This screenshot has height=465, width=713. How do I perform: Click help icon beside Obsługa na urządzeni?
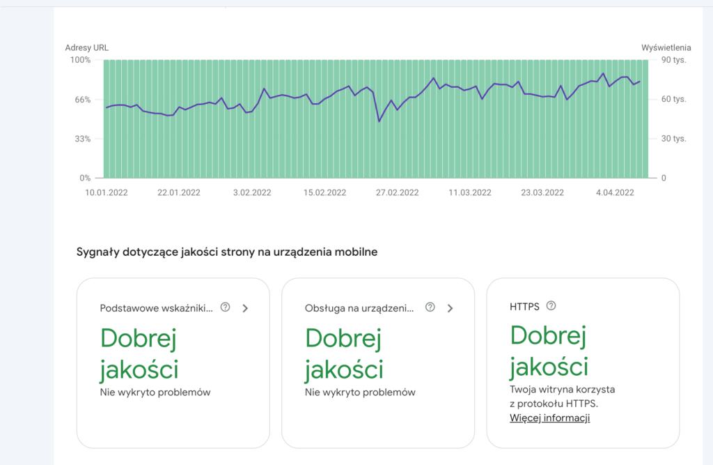pyautogui.click(x=430, y=307)
